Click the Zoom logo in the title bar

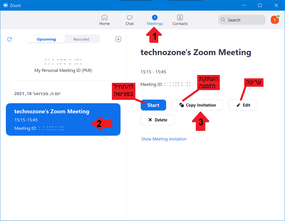coord(6,5)
